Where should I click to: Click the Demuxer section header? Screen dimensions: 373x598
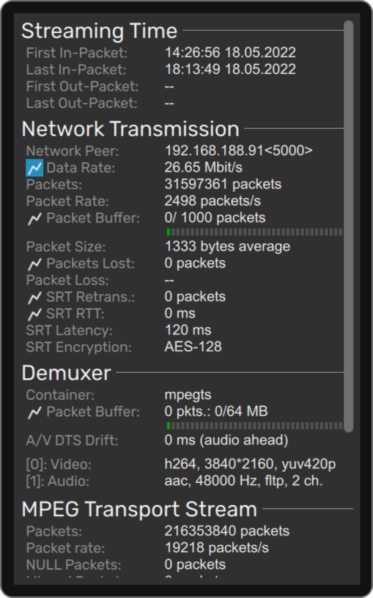tap(65, 373)
